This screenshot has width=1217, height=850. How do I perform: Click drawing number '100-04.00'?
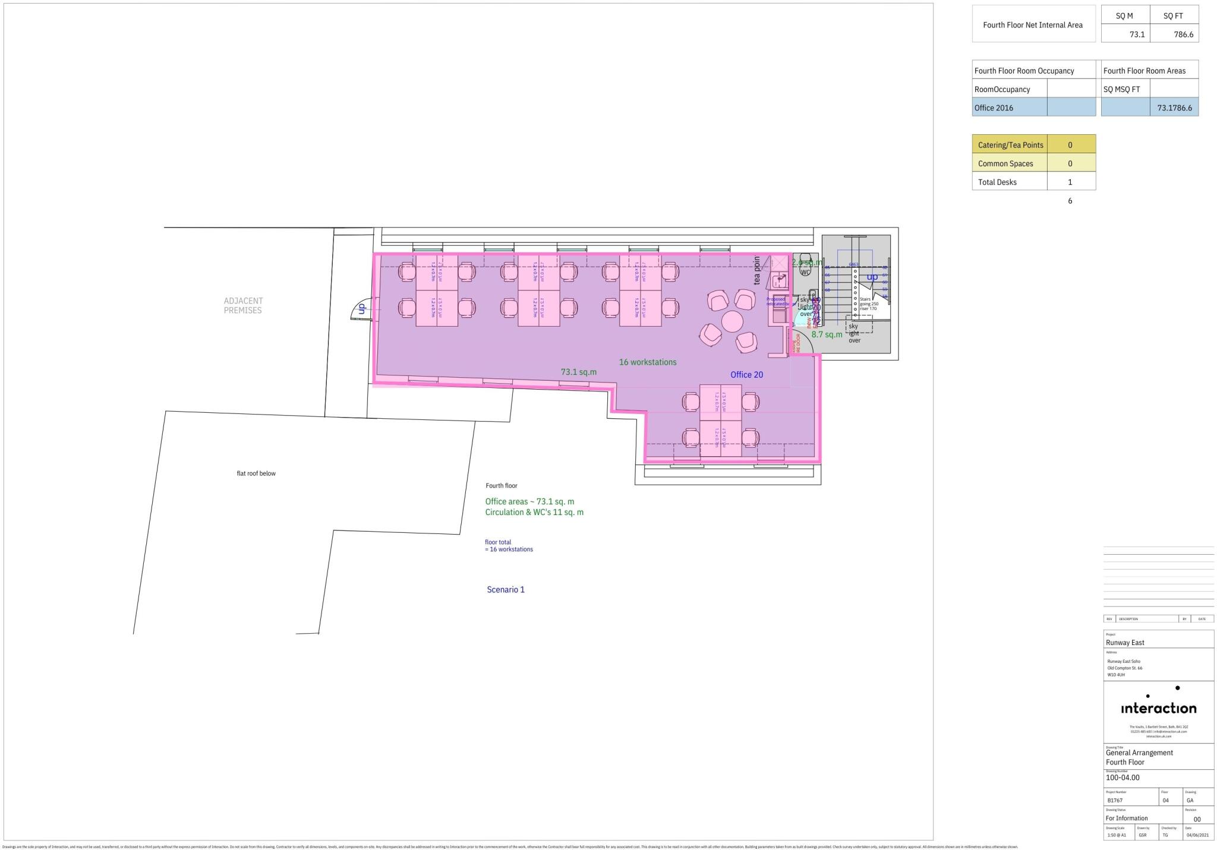(1123, 777)
